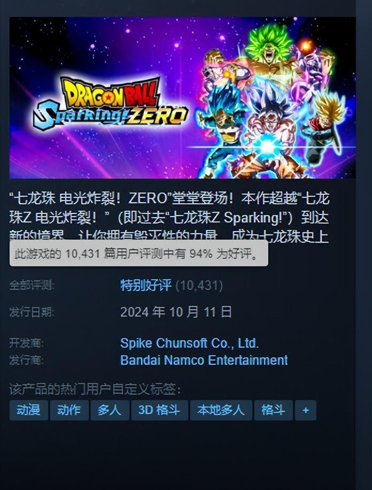
Task: Click the 全部评测 label
Action: pos(32,285)
